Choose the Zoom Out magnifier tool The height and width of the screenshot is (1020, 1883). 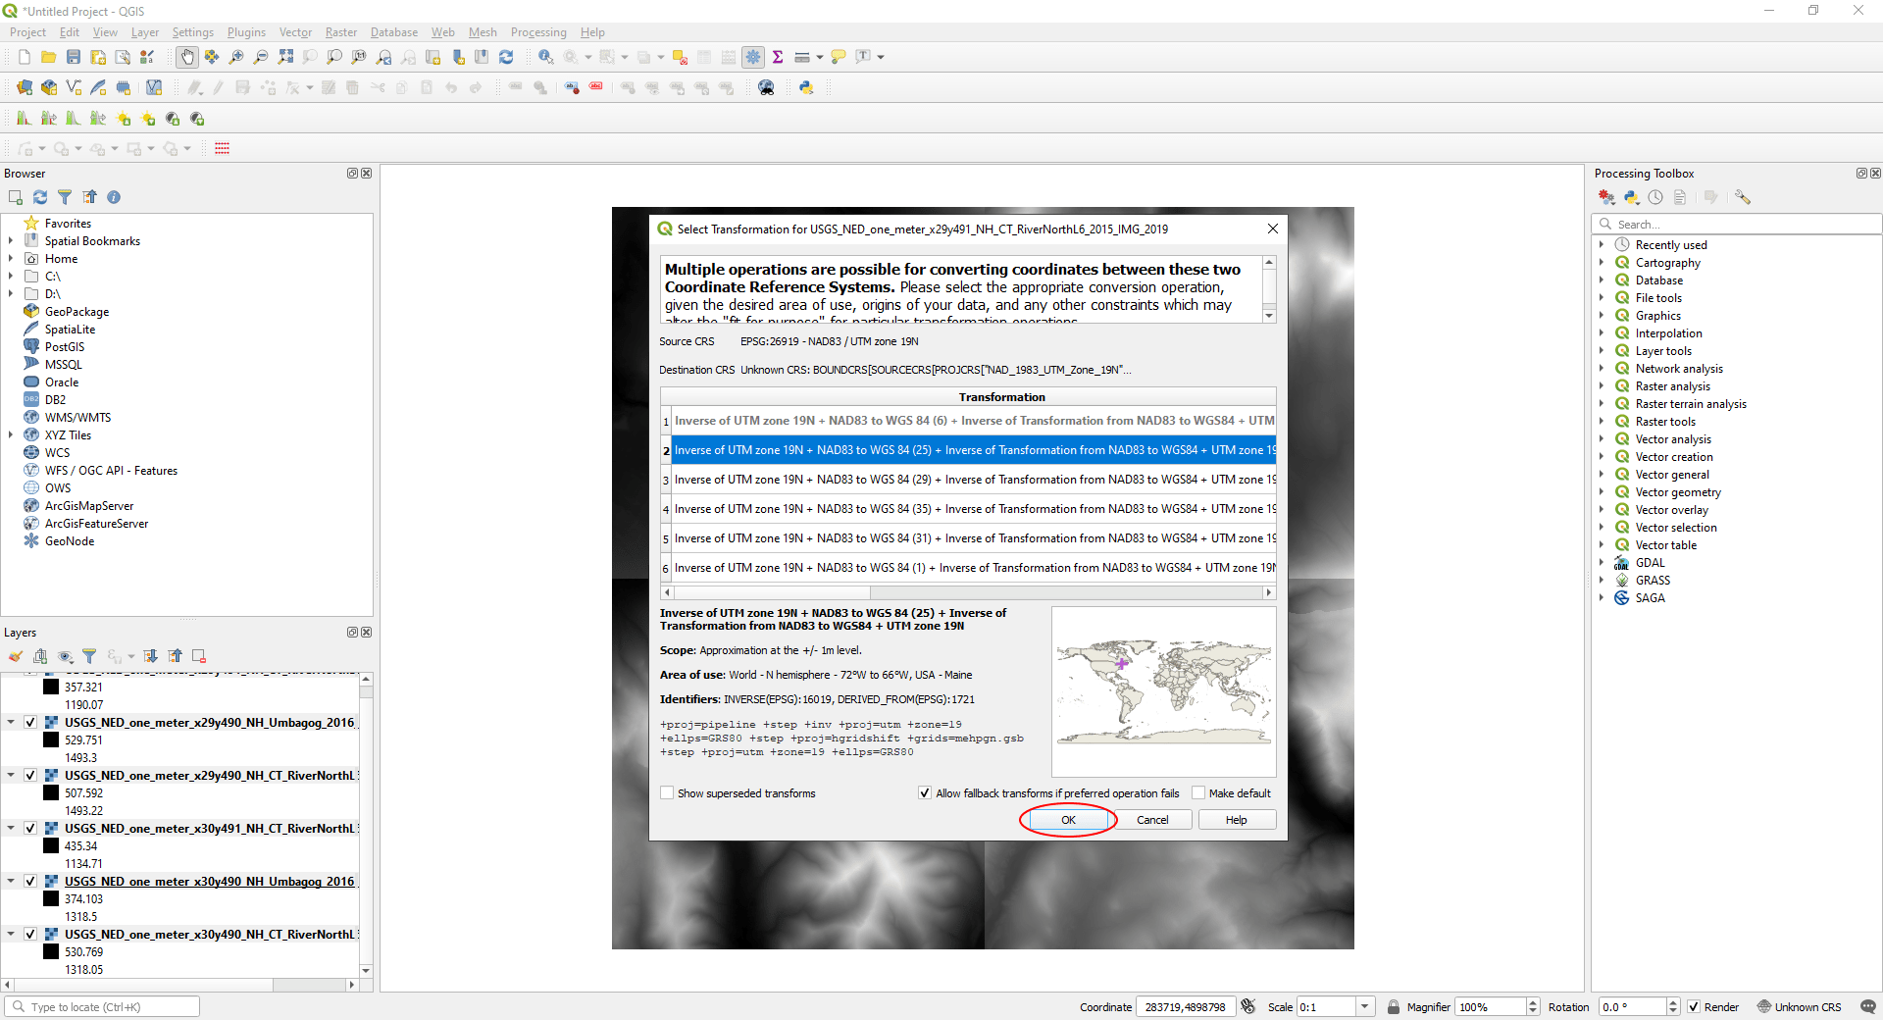[261, 57]
